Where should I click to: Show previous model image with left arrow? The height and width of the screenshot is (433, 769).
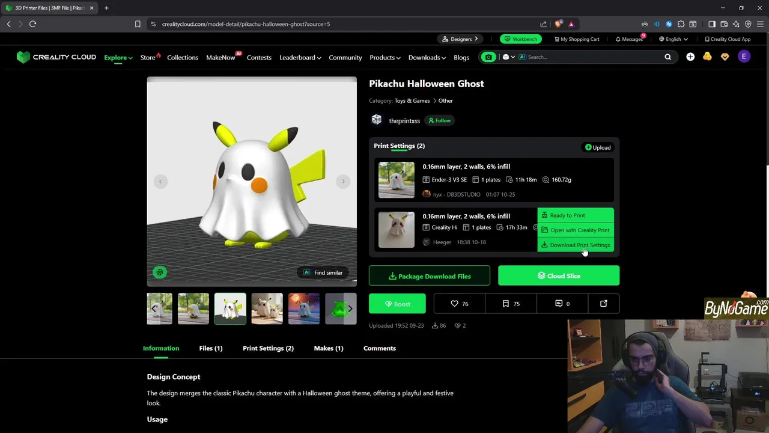(x=160, y=182)
